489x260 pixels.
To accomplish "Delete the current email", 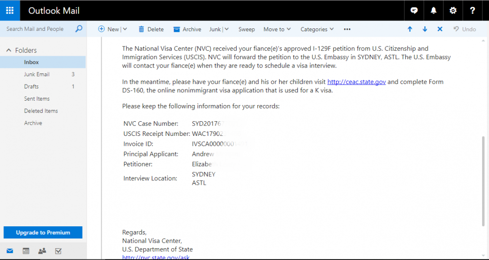I will click(151, 29).
